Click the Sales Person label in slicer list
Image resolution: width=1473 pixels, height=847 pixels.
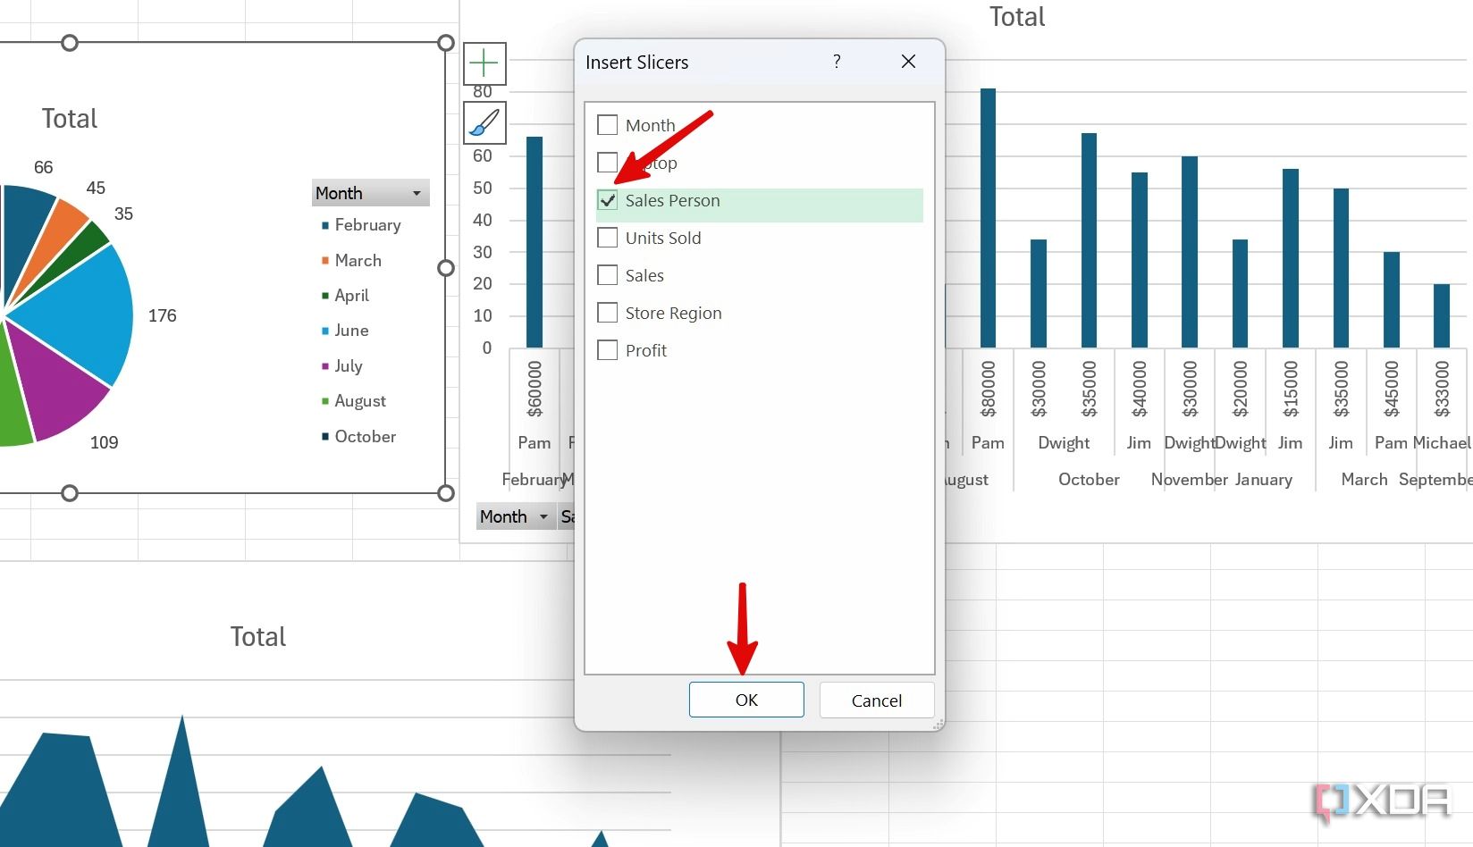click(x=672, y=200)
